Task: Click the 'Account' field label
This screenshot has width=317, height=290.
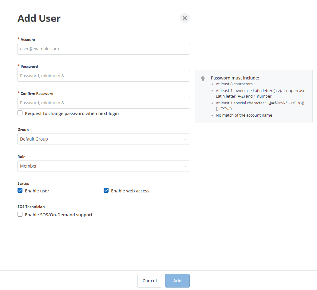Action: pyautogui.click(x=28, y=40)
